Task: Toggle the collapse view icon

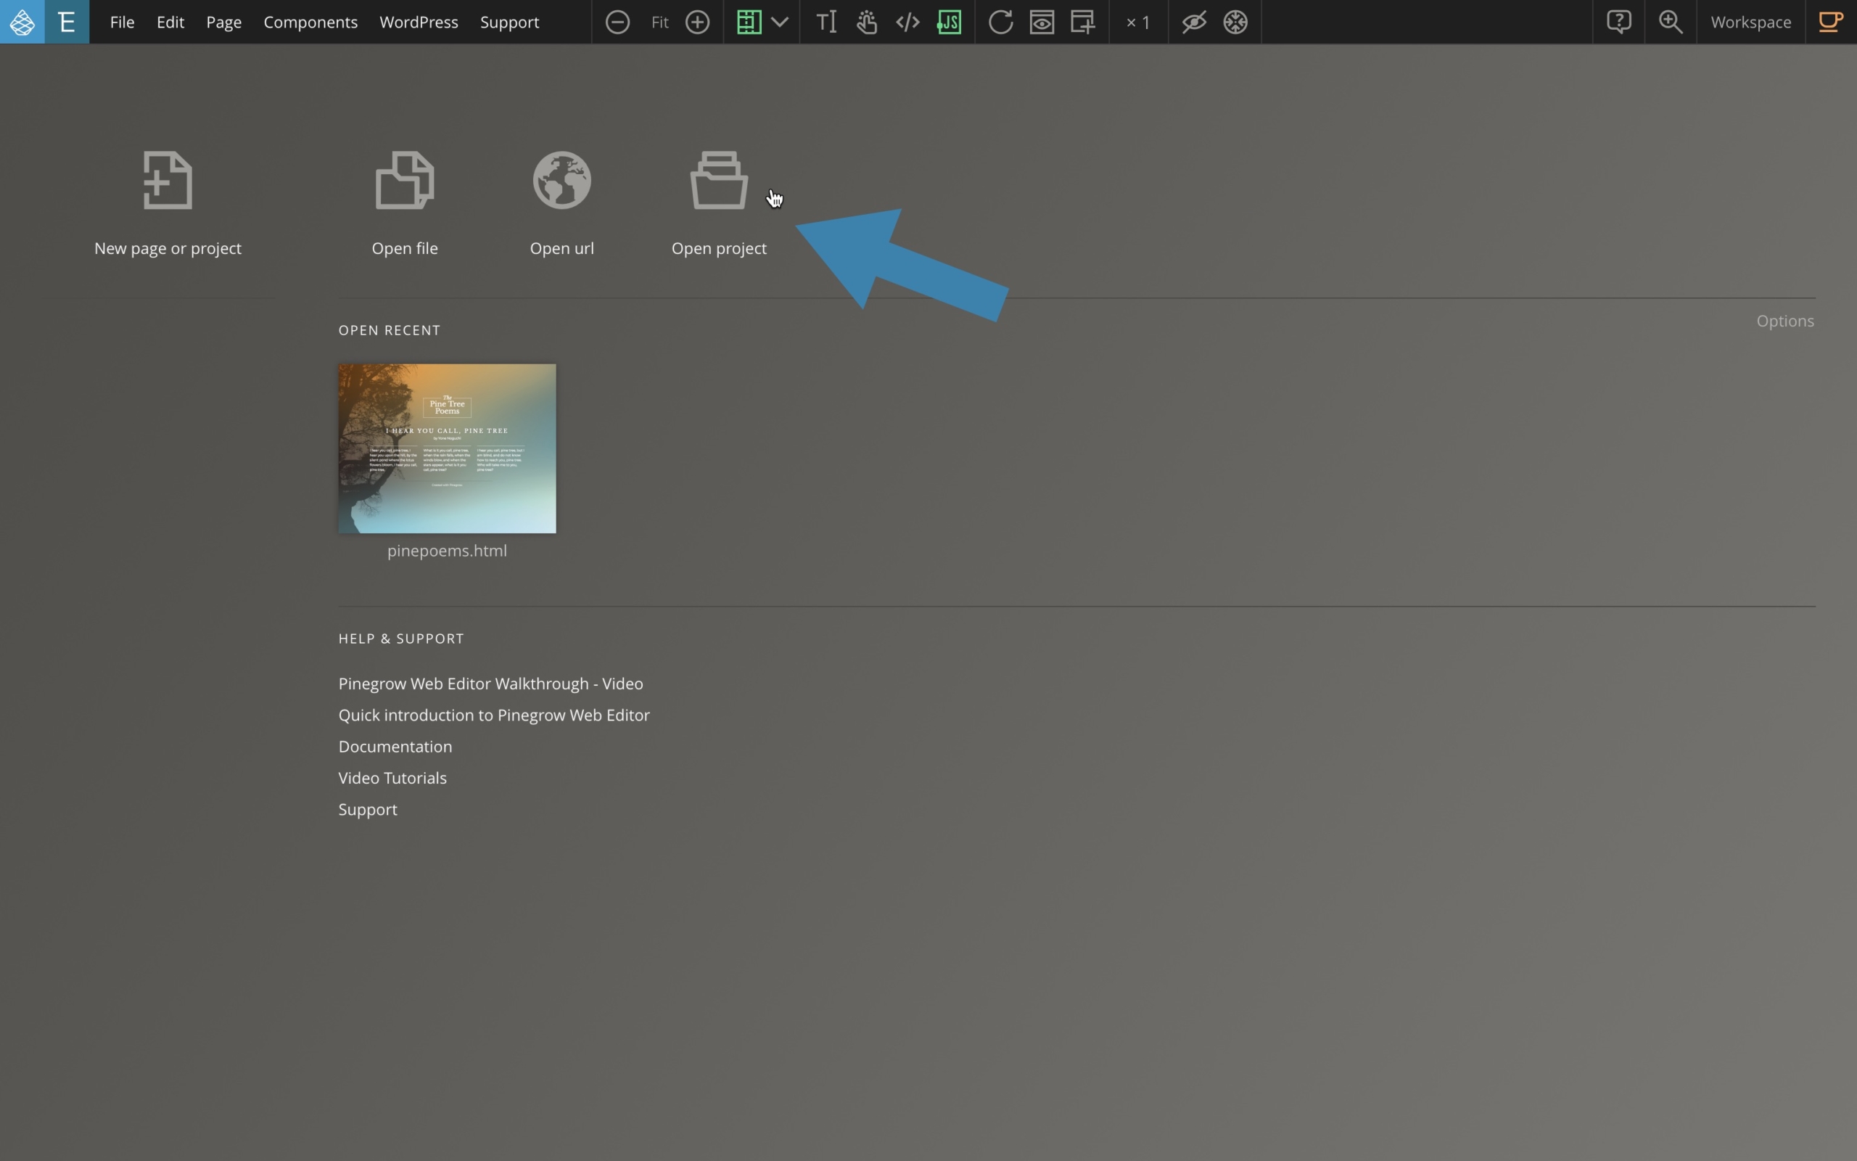Action: pyautogui.click(x=1235, y=22)
